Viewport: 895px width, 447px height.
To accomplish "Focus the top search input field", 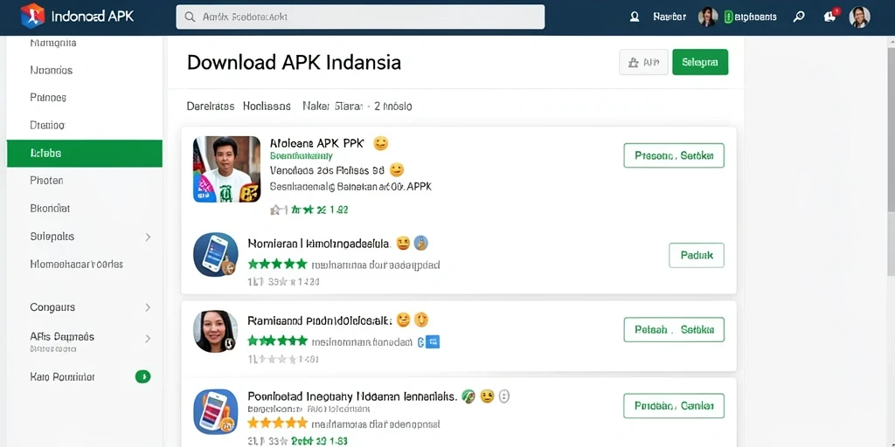I will 360,17.
